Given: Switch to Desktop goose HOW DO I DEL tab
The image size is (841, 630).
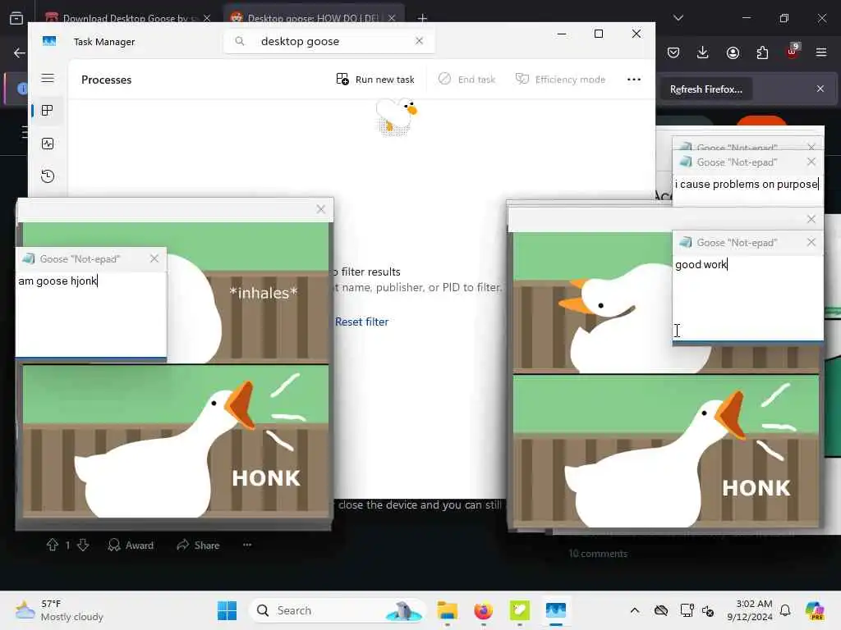Looking at the screenshot, I should tap(314, 18).
